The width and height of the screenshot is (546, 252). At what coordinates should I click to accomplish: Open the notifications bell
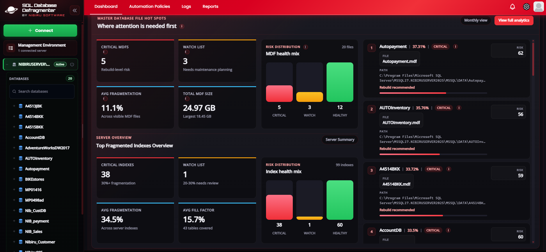(x=513, y=7)
